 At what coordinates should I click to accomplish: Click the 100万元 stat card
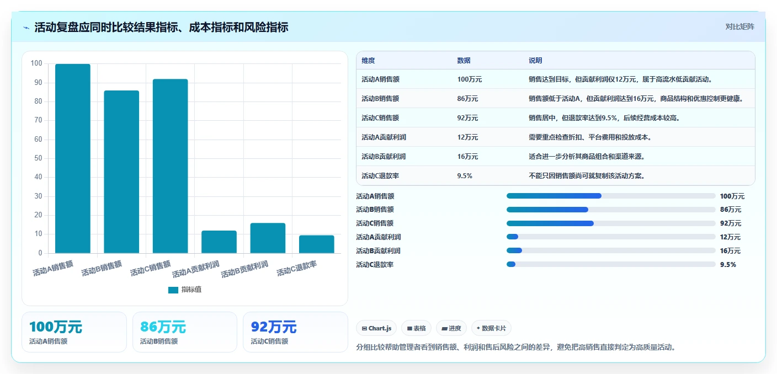(x=74, y=332)
